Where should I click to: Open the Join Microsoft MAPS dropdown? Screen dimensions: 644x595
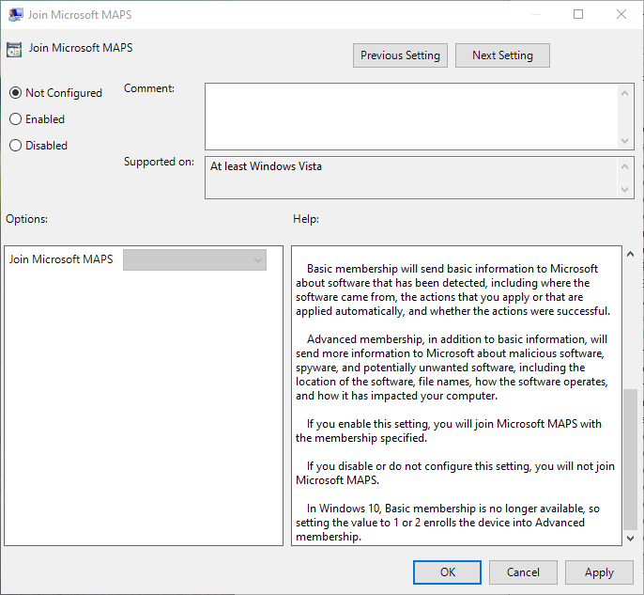(x=194, y=260)
